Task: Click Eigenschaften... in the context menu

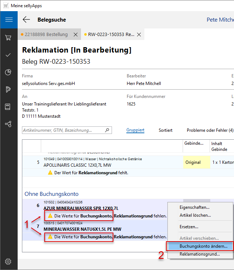Action: 194,207
